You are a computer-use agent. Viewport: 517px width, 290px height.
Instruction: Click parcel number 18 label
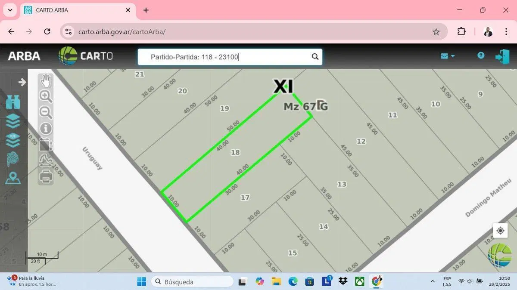click(x=235, y=152)
